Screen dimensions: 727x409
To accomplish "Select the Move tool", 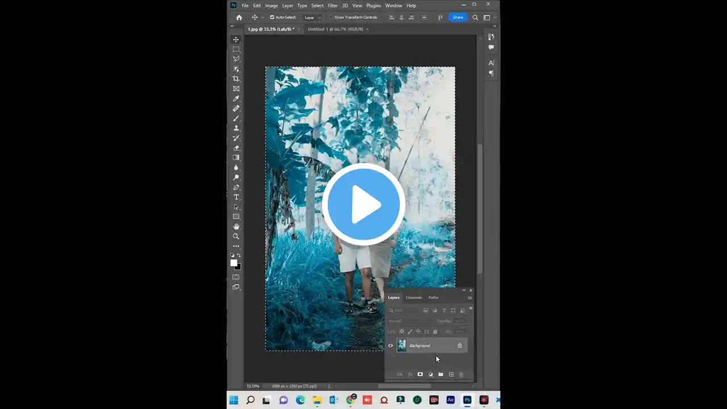I will pos(236,39).
